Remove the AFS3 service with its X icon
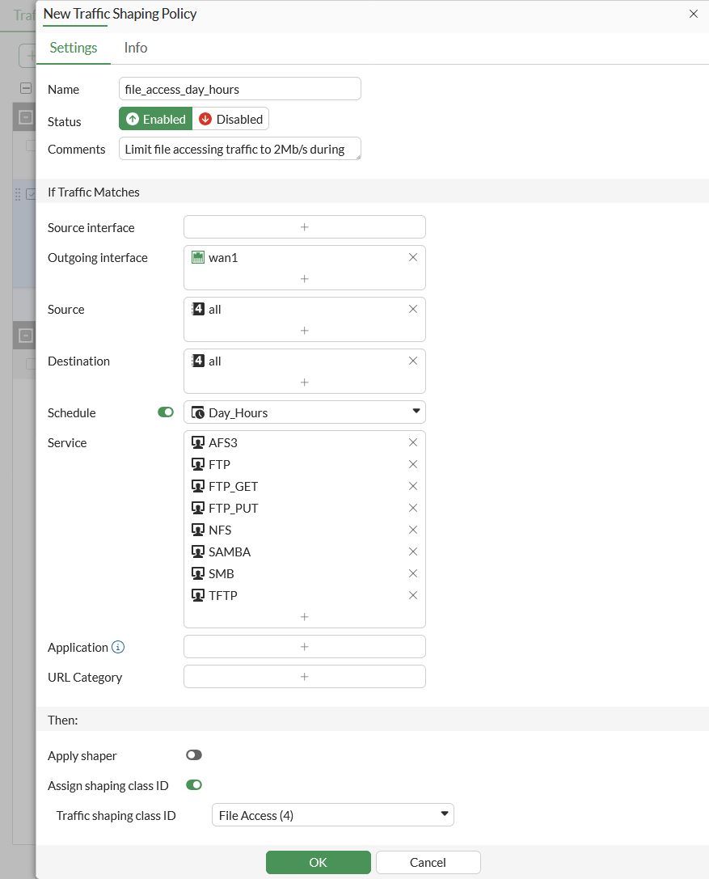Image resolution: width=709 pixels, height=879 pixels. pos(413,442)
